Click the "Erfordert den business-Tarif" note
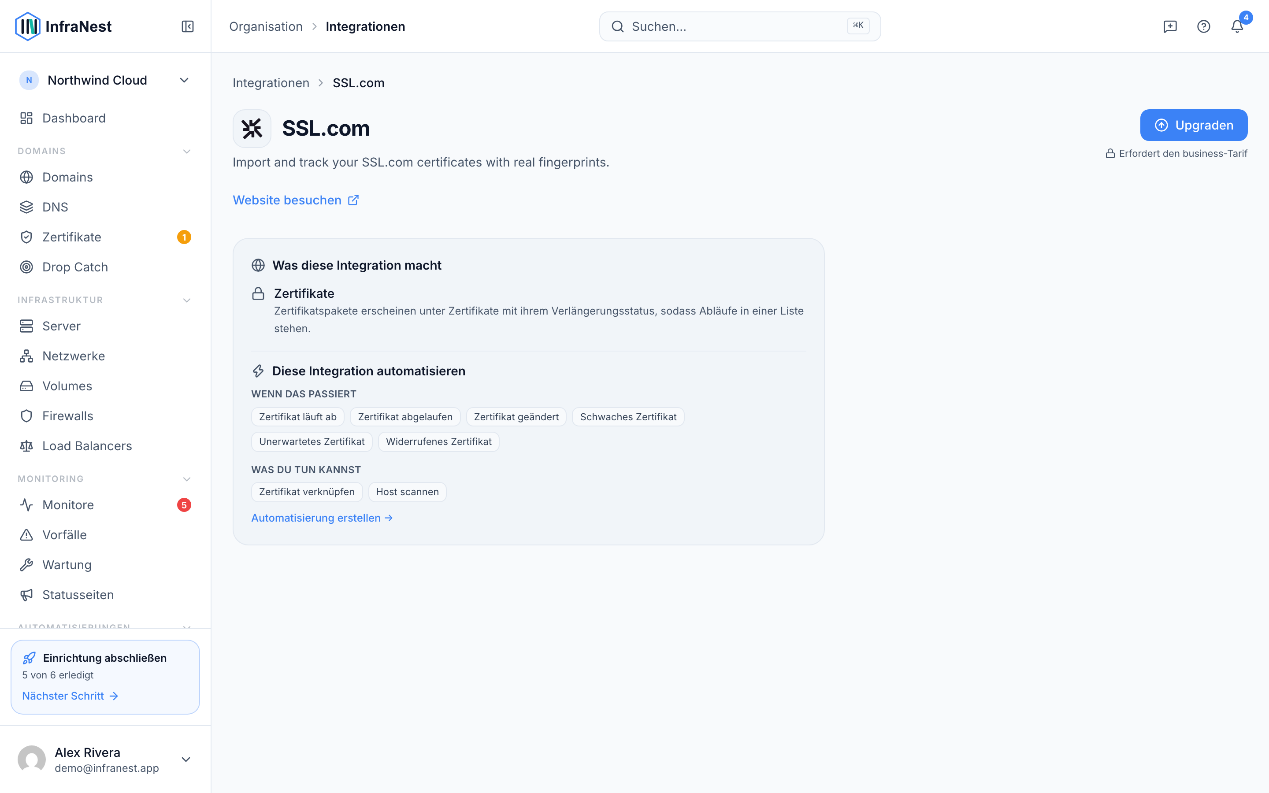Viewport: 1269px width, 793px height. click(x=1176, y=154)
